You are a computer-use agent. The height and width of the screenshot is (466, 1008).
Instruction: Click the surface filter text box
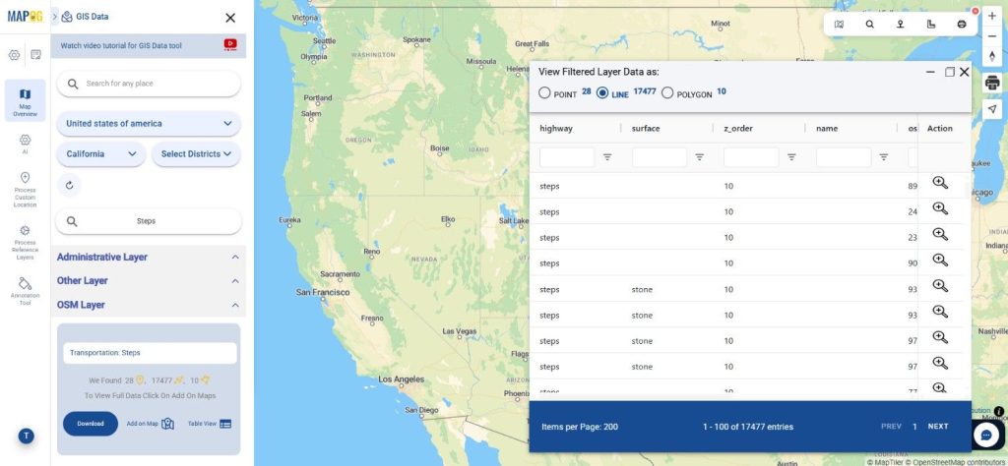click(x=660, y=157)
